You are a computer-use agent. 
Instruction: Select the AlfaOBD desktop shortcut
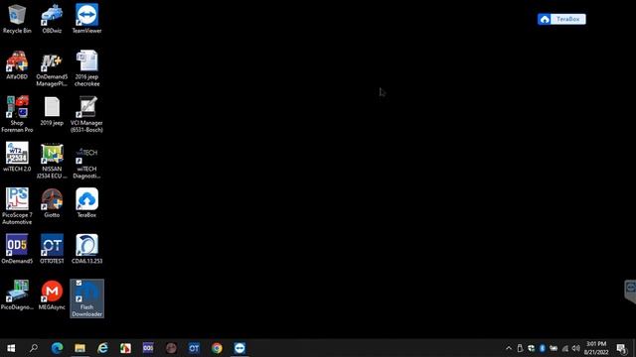point(17,64)
